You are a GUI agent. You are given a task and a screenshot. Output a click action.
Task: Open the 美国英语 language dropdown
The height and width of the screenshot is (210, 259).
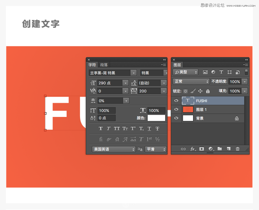114,149
